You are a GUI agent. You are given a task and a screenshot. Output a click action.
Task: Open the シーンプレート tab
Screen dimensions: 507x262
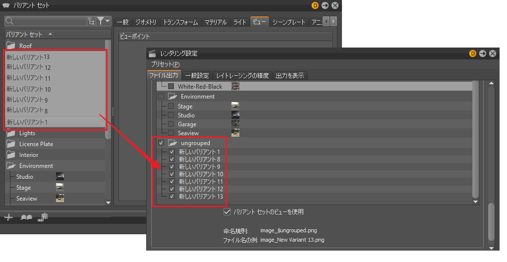click(x=289, y=22)
